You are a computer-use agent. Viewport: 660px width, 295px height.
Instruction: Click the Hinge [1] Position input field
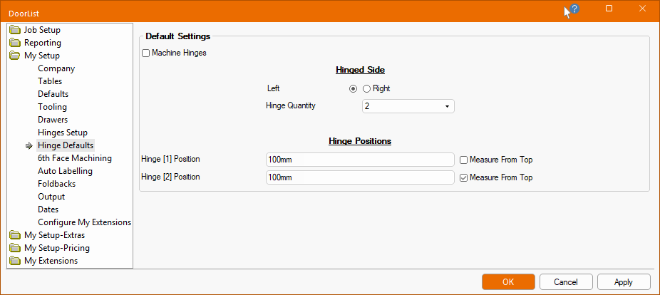tap(359, 160)
